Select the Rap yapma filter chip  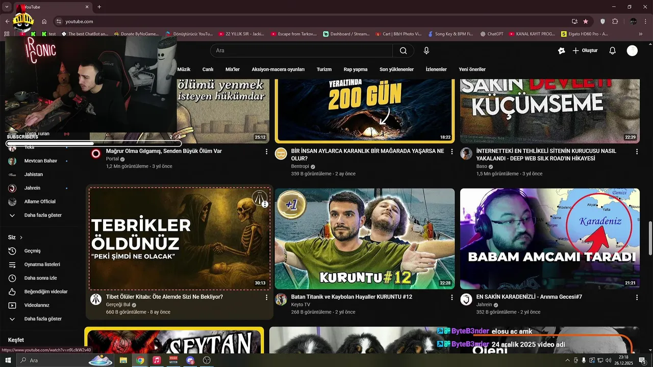tap(356, 69)
